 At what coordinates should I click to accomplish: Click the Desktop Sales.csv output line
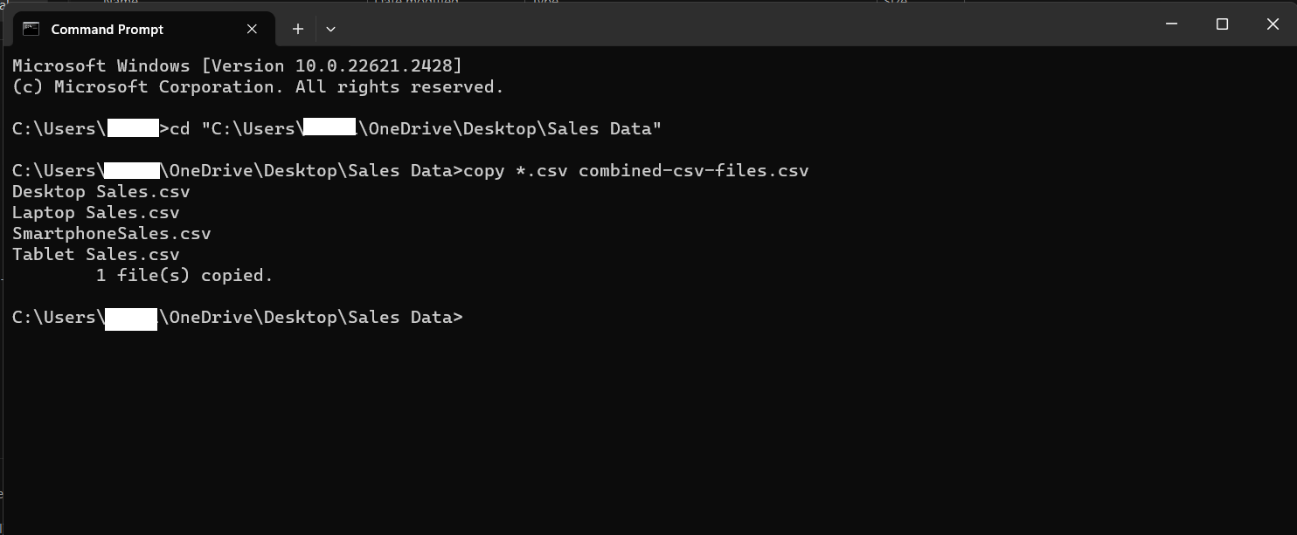[x=101, y=191]
